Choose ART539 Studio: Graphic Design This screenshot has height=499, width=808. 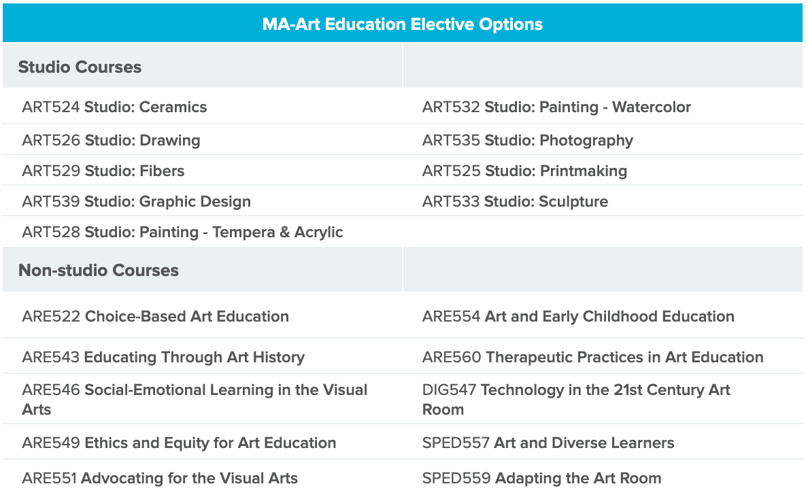137,201
